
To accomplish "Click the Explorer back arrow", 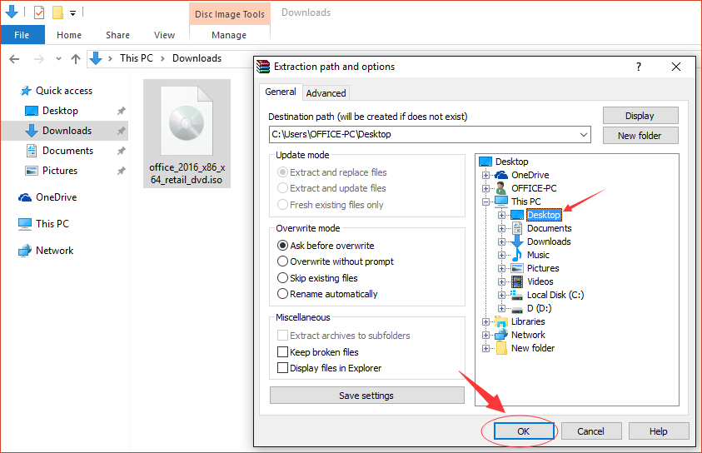I will pyautogui.click(x=14, y=58).
